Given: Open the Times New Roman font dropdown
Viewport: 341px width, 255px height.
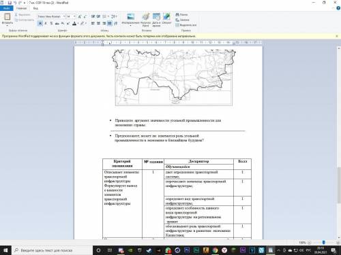Looking at the screenshot, I should pyautogui.click(x=64, y=16).
